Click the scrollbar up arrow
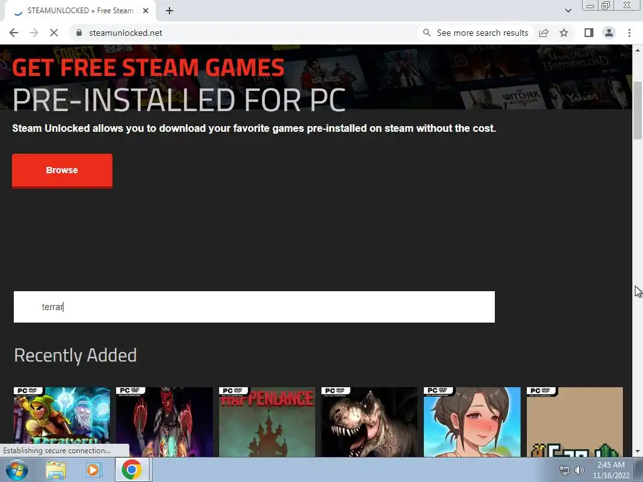Viewport: 643px width, 482px height. [x=638, y=50]
